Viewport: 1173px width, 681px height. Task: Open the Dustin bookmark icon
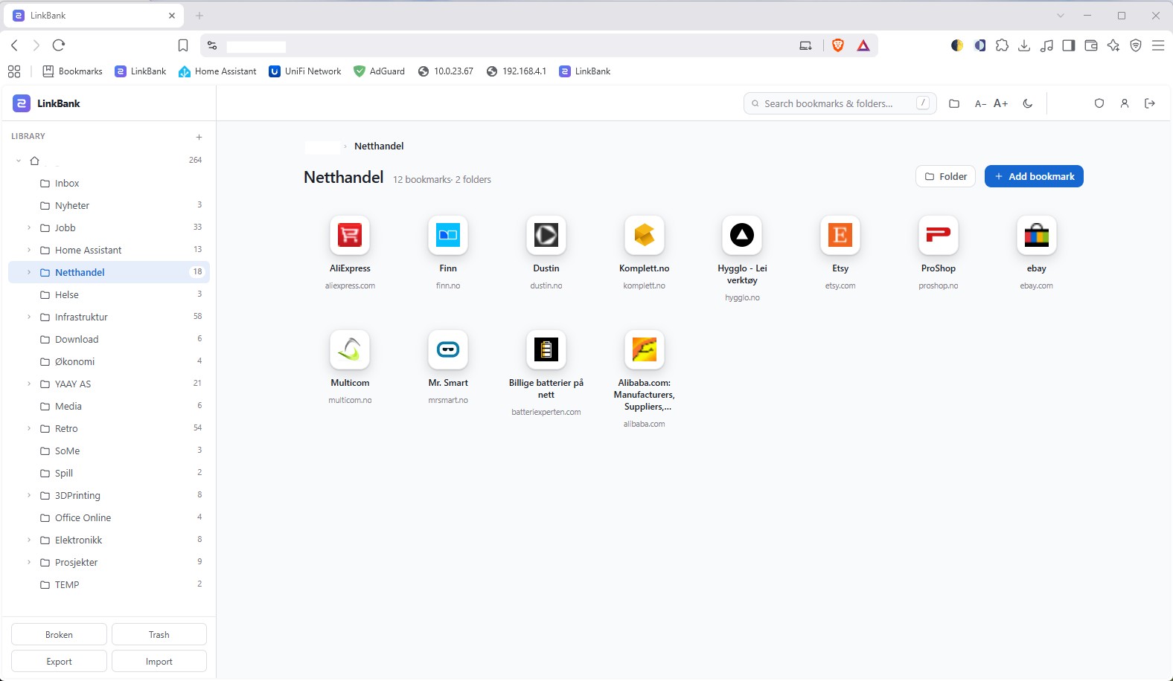pyautogui.click(x=546, y=235)
